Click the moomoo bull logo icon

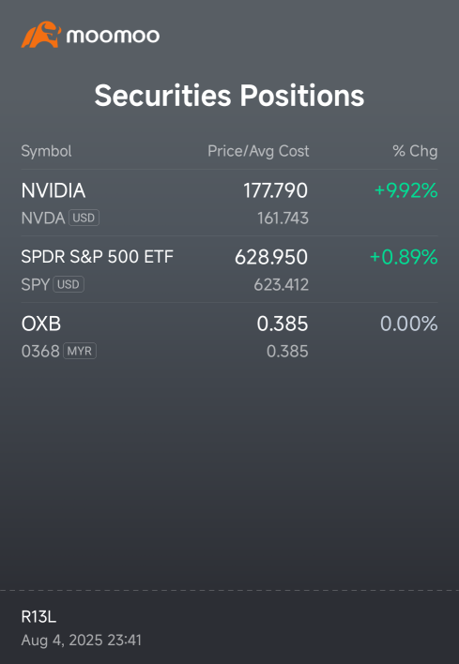point(41,35)
